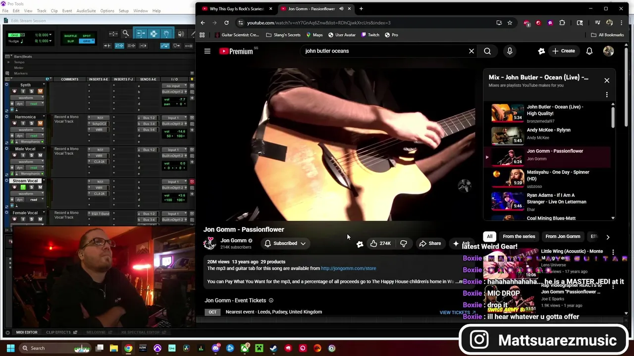Open the Windows Start menu

click(10, 348)
